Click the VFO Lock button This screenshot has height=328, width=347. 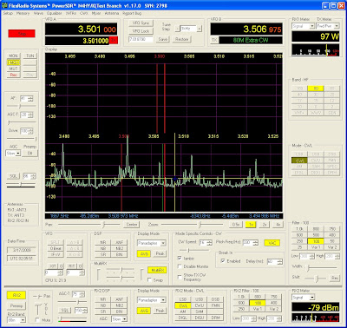pyautogui.click(x=141, y=31)
